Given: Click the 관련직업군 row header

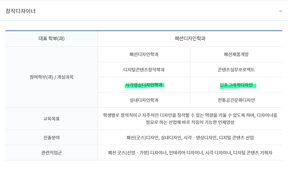Looking at the screenshot, I should [x=52, y=153].
